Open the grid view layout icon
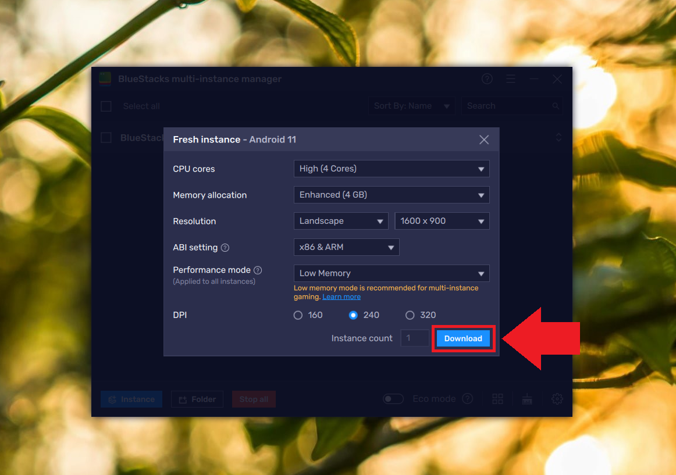Image resolution: width=676 pixels, height=475 pixels. [x=497, y=399]
